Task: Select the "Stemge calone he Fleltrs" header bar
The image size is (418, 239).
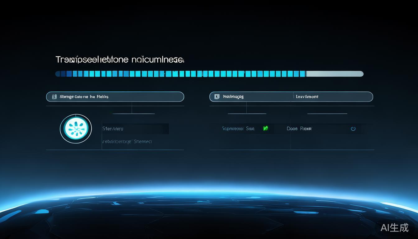Action: (115, 97)
